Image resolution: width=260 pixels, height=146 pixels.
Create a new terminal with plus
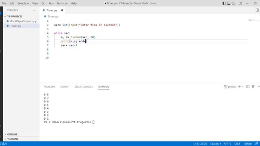point(239,86)
